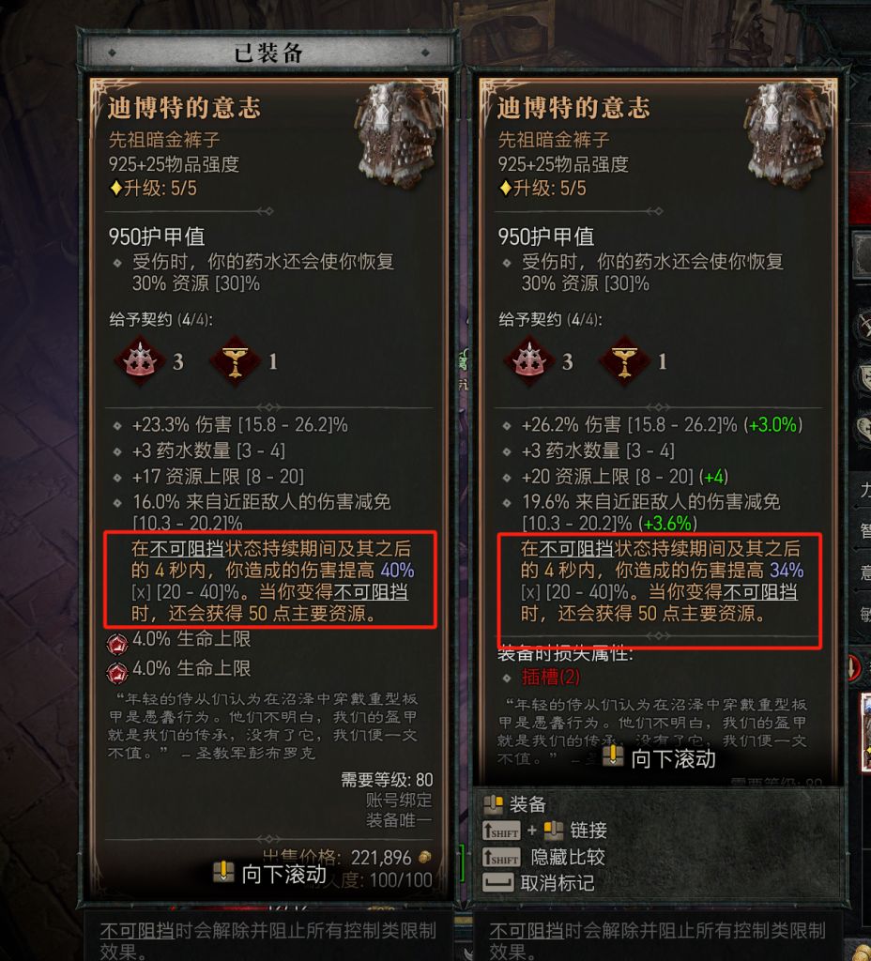Click the spiked helm pact icon on compared item

[529, 361]
